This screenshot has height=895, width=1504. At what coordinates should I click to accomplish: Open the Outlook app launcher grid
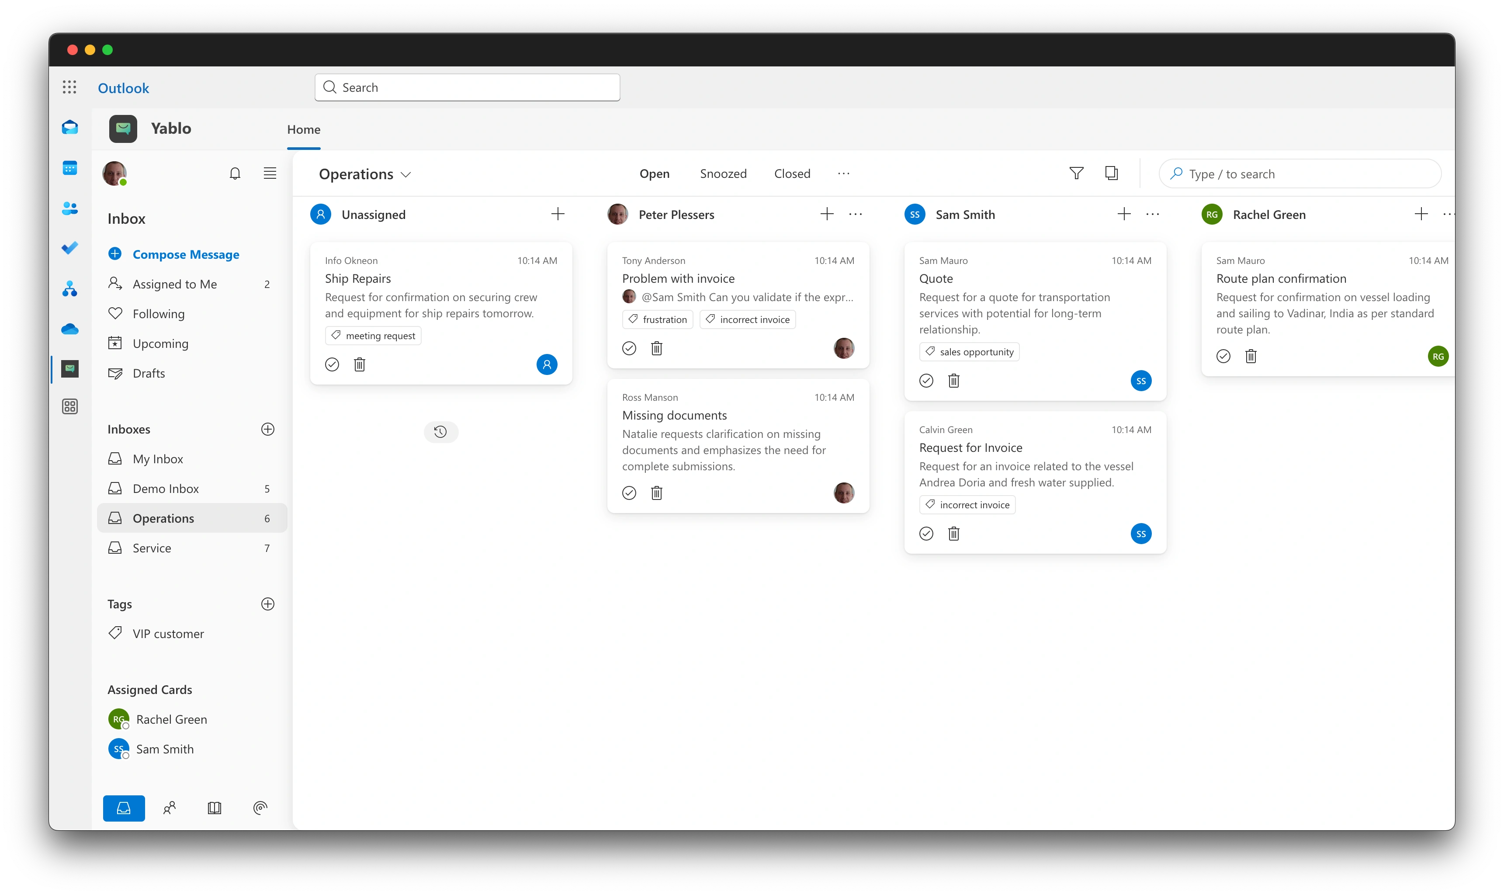point(69,87)
